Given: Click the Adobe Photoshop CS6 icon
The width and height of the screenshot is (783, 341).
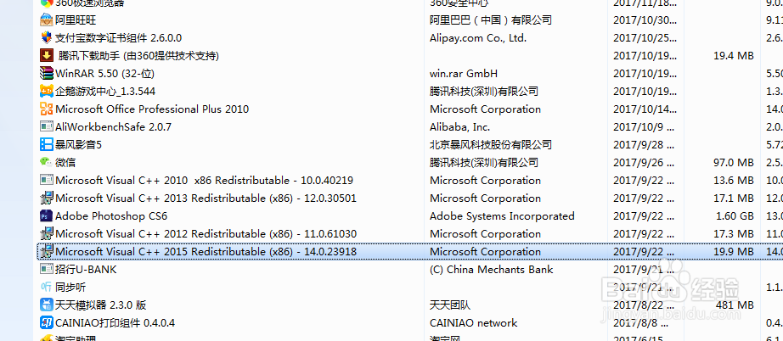Looking at the screenshot, I should pyautogui.click(x=47, y=215).
